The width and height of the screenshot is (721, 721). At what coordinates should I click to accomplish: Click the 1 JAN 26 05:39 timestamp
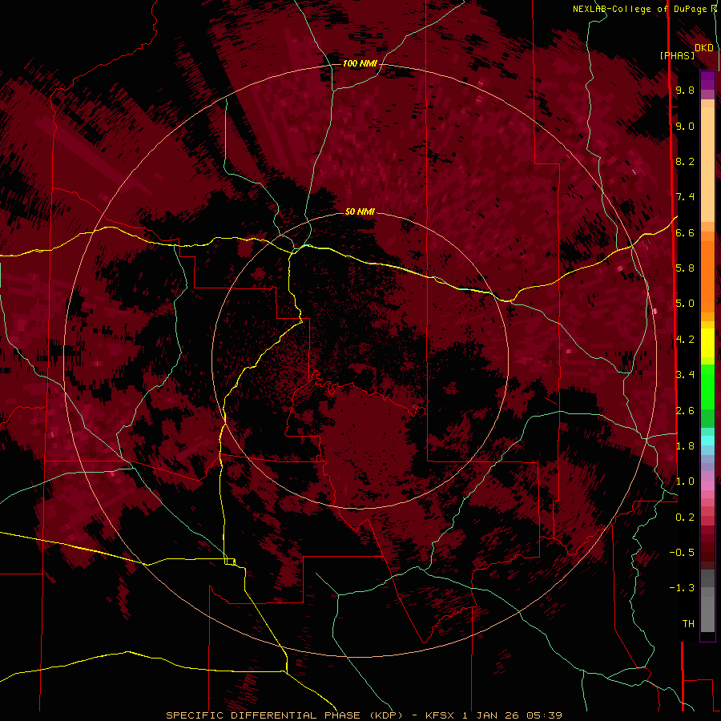[512, 715]
